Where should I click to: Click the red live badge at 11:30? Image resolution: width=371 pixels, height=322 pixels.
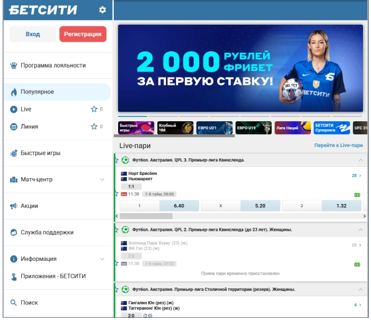(x=123, y=194)
